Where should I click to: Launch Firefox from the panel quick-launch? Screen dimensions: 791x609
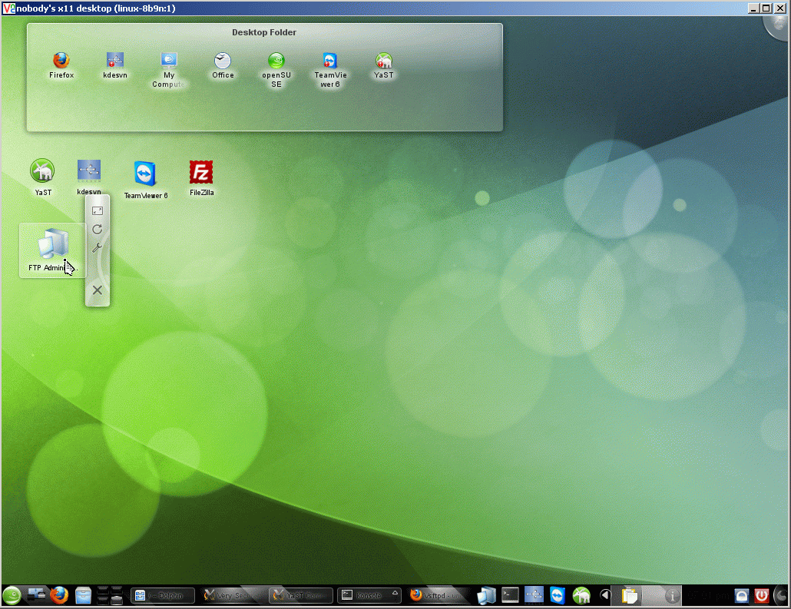point(59,596)
